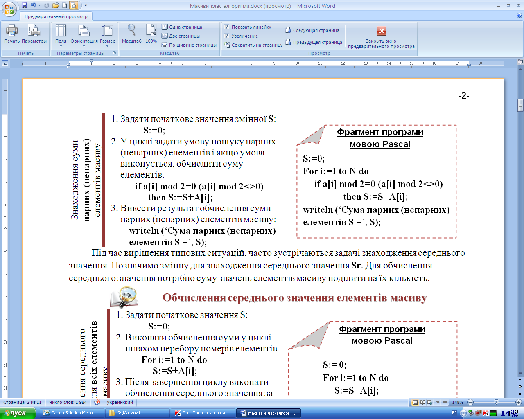
Task: Switch to Одна страница view
Action: point(182,27)
